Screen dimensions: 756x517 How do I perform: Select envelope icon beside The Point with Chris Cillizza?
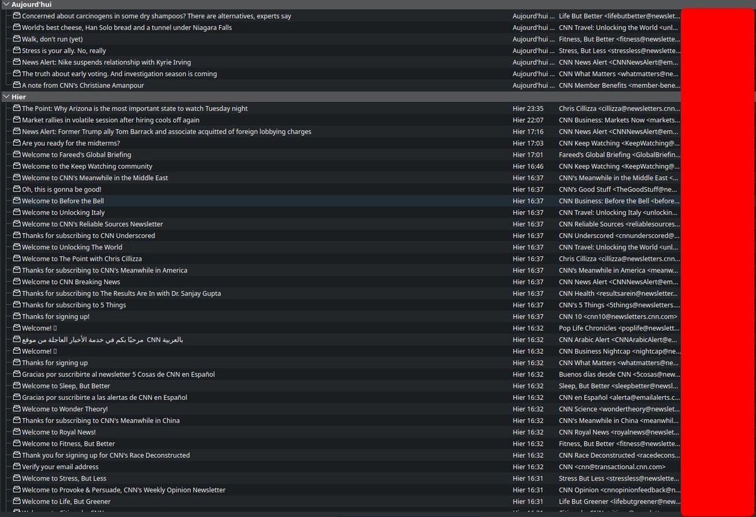17,258
